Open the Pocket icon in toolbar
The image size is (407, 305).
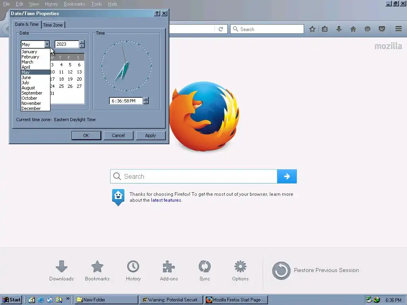pyautogui.click(x=382, y=29)
